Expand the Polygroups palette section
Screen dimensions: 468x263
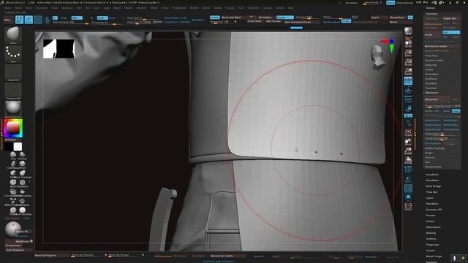(x=432, y=245)
